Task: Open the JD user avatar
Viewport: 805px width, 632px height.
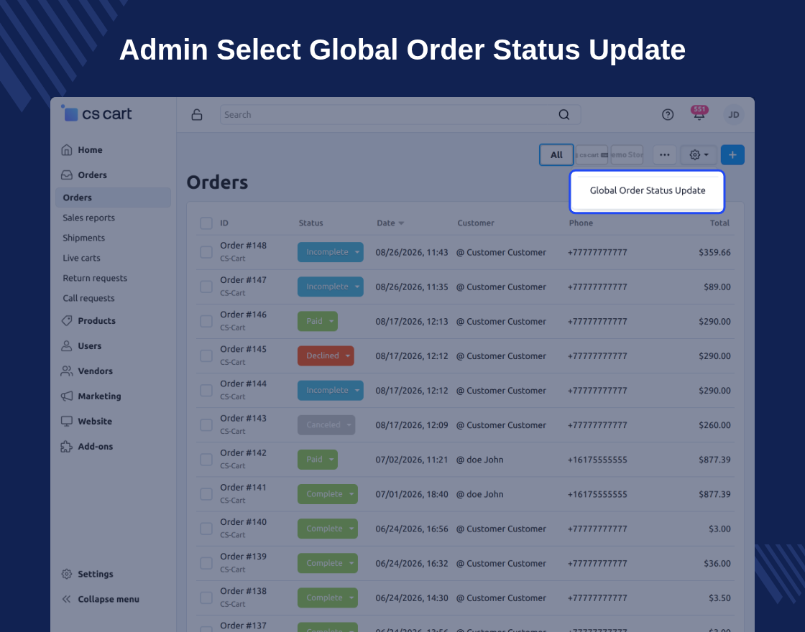Action: [734, 115]
